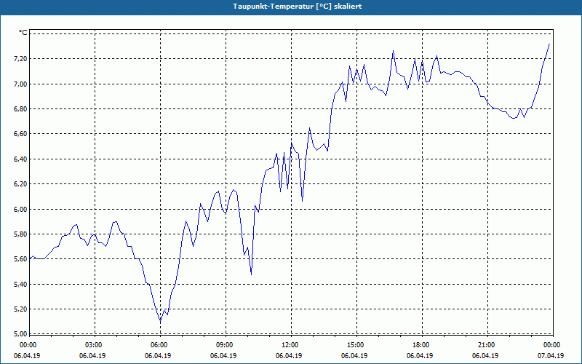This screenshot has width=582, height=364.
Task: Select the 6,60 y-axis value
Action: point(20,134)
